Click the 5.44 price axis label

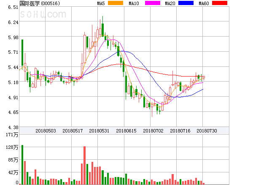pyautogui.click(x=13, y=67)
